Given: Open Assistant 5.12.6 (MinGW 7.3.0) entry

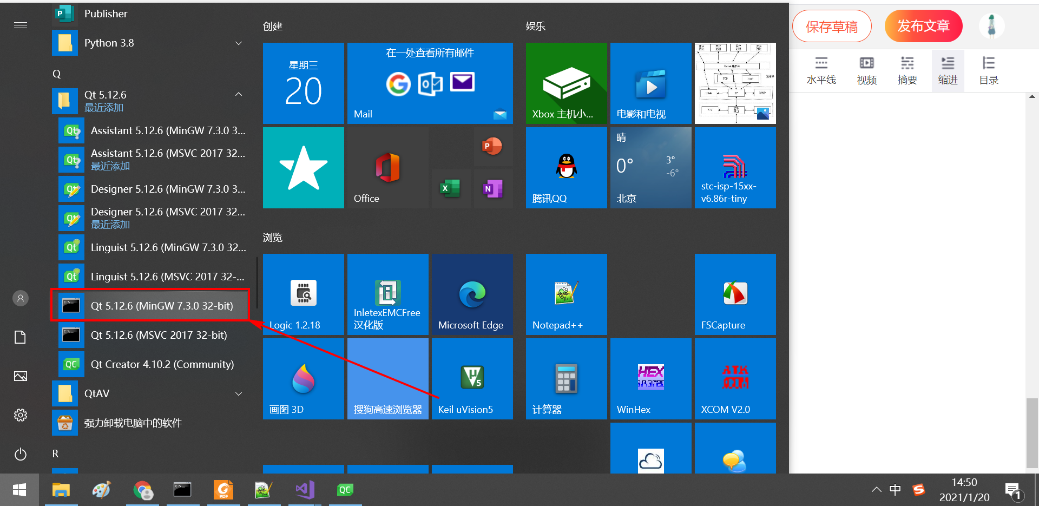Looking at the screenshot, I should (x=150, y=130).
